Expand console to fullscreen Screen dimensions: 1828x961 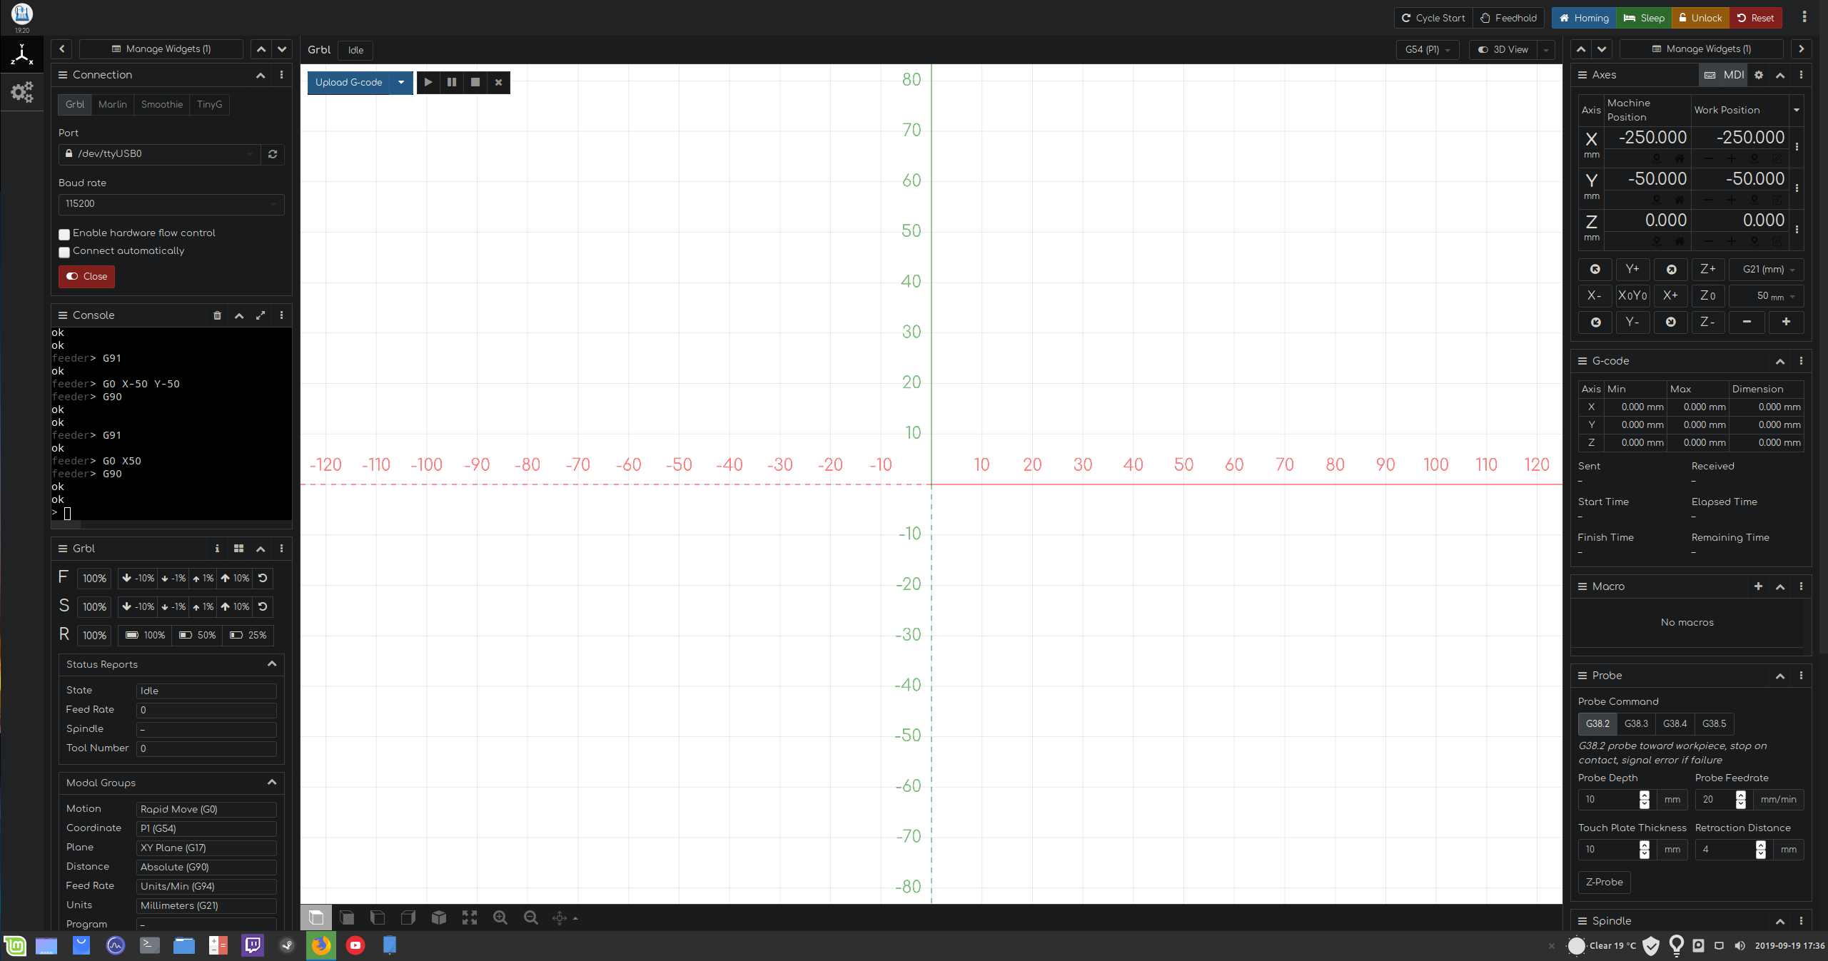(x=261, y=315)
